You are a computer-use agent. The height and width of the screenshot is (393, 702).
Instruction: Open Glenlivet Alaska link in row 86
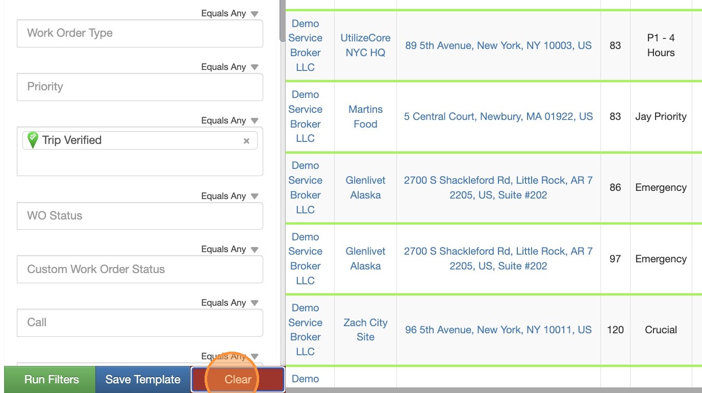(365, 187)
